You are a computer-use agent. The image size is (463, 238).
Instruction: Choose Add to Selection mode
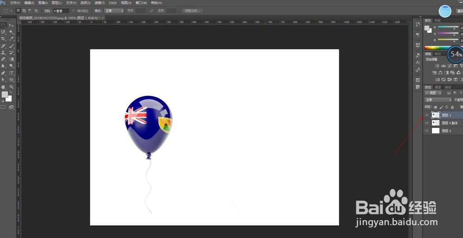24,11
